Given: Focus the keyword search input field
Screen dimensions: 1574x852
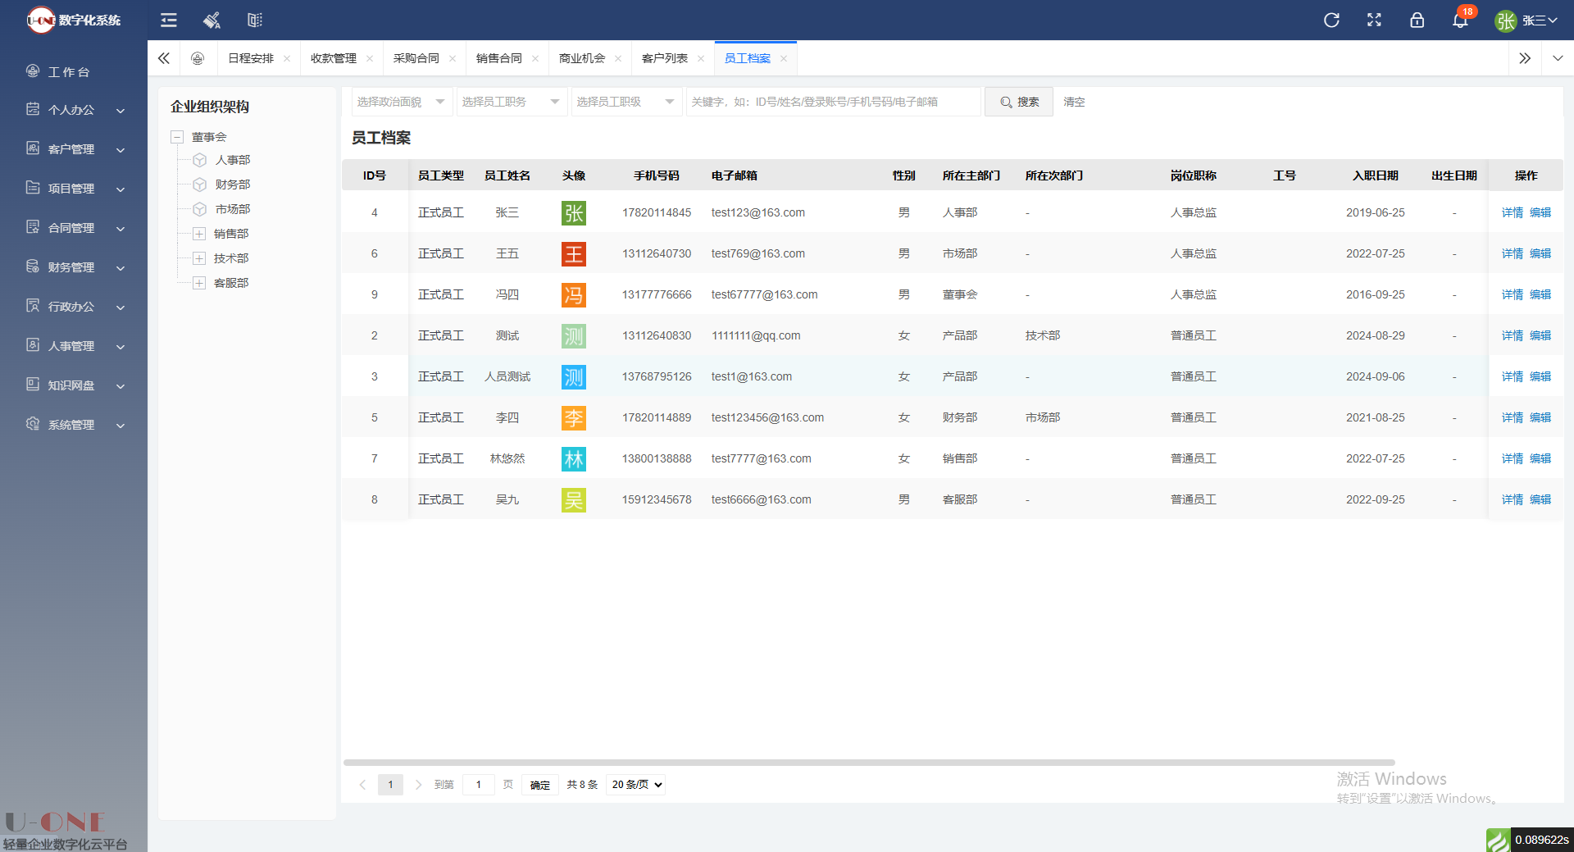Looking at the screenshot, I should 833,102.
